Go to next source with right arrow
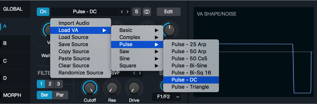 [x=127, y=12]
